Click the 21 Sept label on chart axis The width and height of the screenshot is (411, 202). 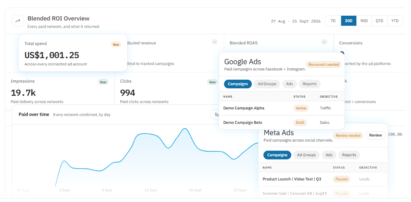click(x=240, y=190)
